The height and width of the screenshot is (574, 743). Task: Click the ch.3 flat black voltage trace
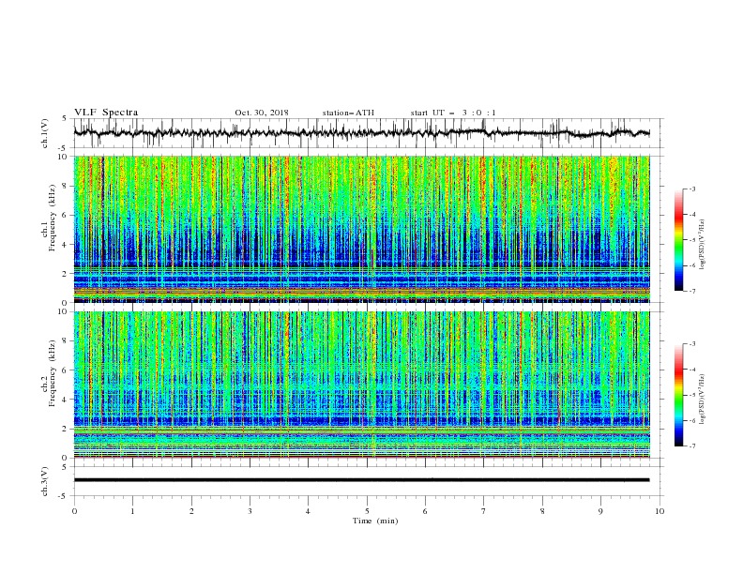point(361,480)
